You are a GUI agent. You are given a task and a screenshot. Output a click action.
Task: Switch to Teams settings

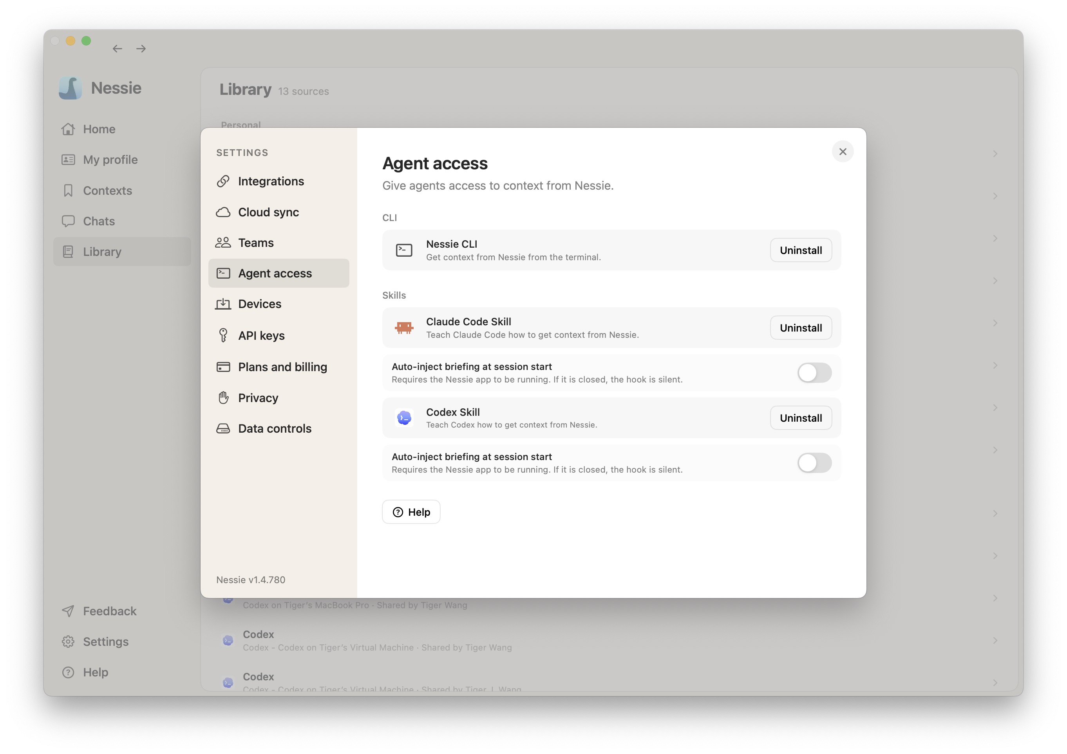[279, 243]
